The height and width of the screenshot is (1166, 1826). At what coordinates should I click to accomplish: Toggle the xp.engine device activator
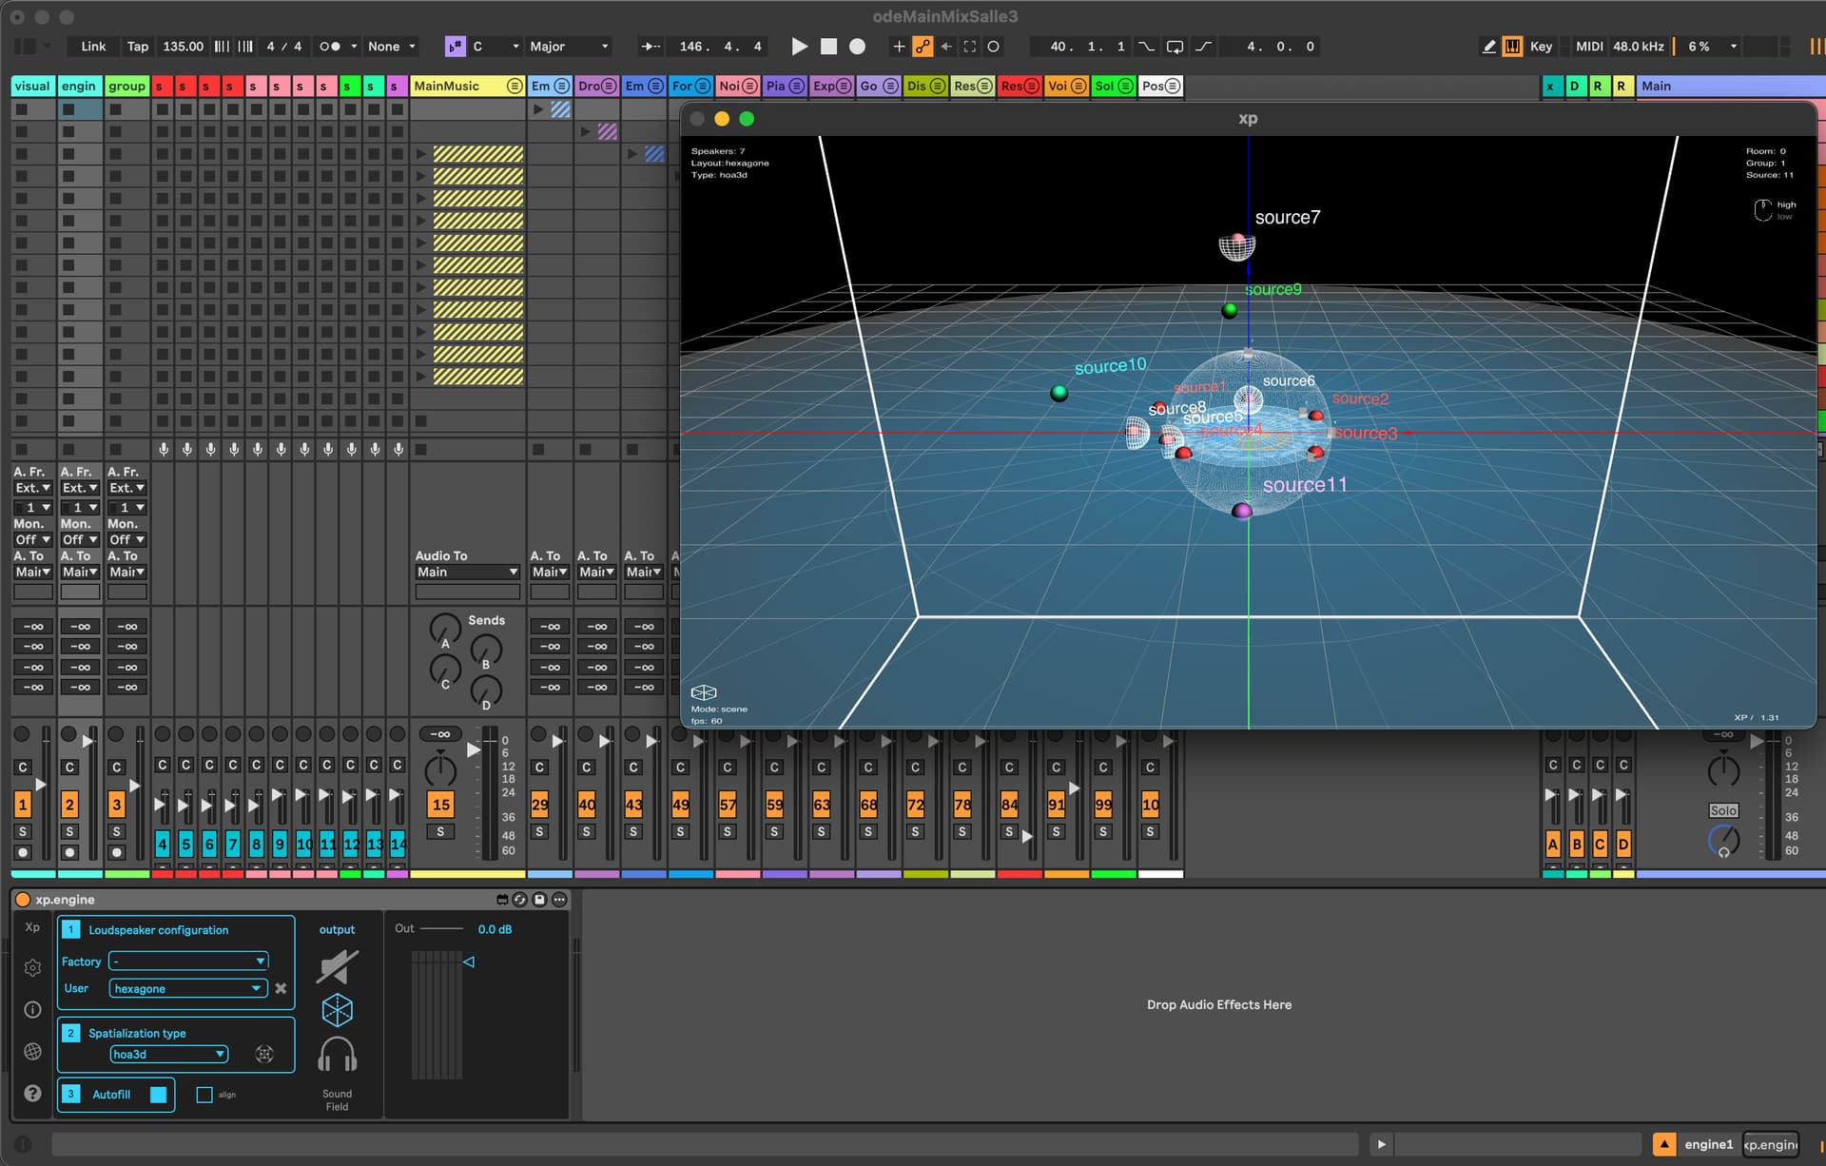22,900
